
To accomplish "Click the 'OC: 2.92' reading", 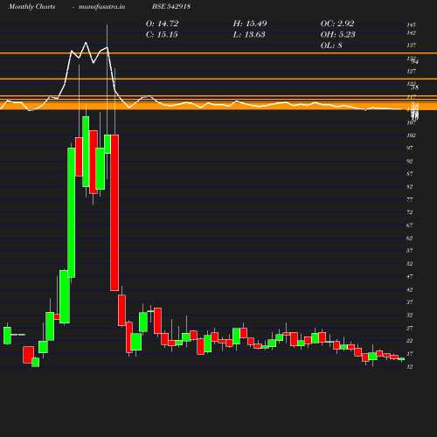I will 337,24.
